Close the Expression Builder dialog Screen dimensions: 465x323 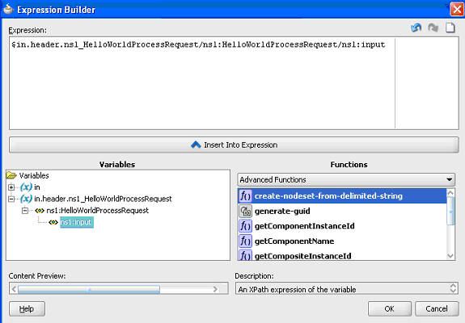457,9
